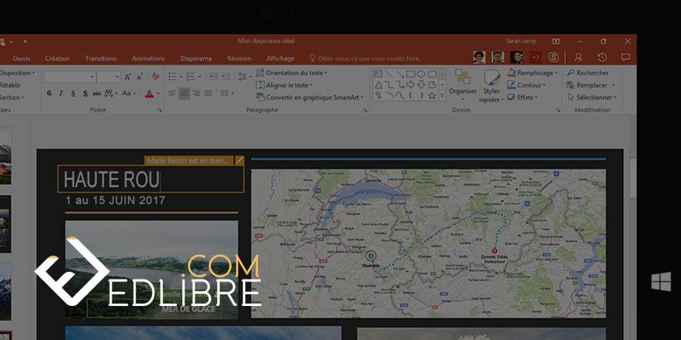Image resolution: width=681 pixels, height=340 pixels.
Task: Select the Arrow line shape
Action: (400, 73)
